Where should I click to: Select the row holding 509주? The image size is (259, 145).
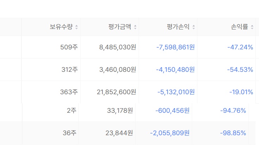click(129, 47)
